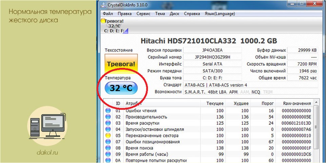Open the Язык(Language) menu
This screenshot has width=326, height=163.
(x=220, y=14)
